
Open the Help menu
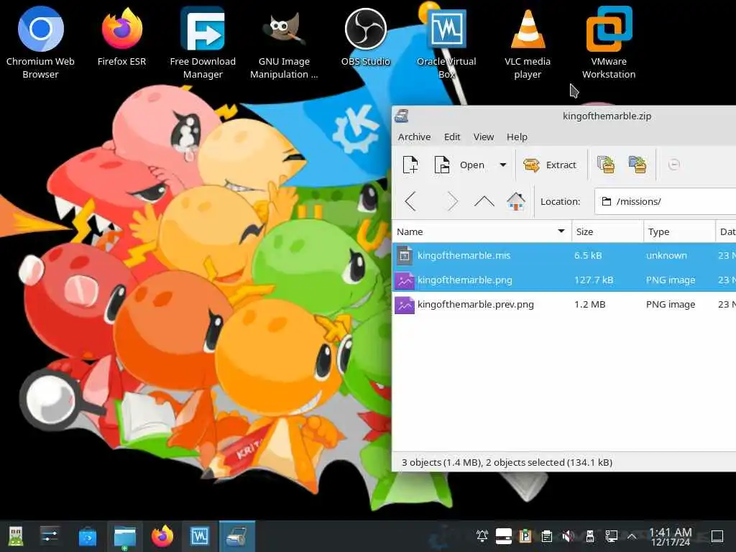click(x=517, y=137)
